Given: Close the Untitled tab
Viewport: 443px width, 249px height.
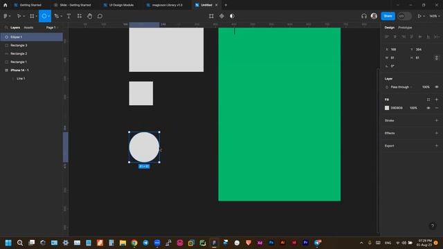Looking at the screenshot, I should pyautogui.click(x=217, y=5).
